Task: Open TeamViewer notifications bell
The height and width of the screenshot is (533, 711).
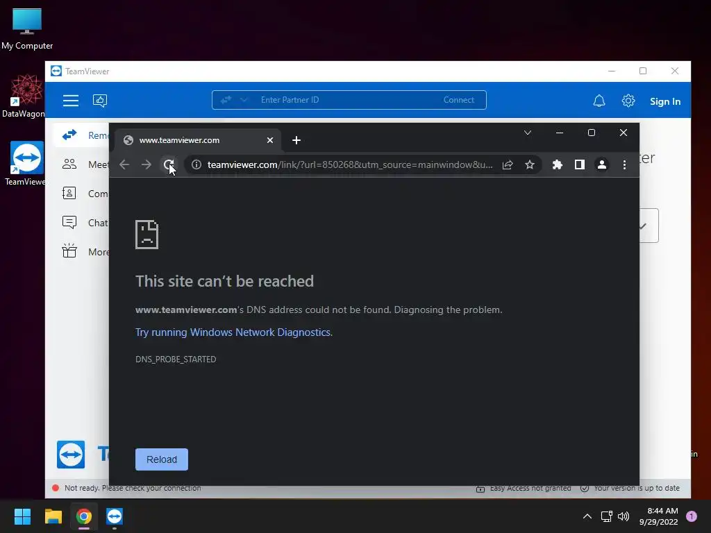Action: [x=599, y=101]
